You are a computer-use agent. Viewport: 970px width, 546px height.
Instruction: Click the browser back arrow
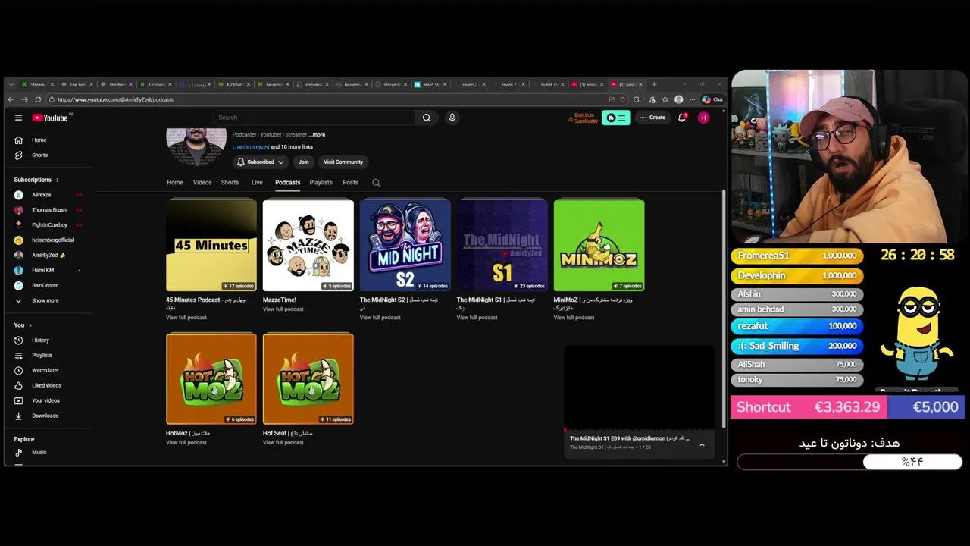11,99
